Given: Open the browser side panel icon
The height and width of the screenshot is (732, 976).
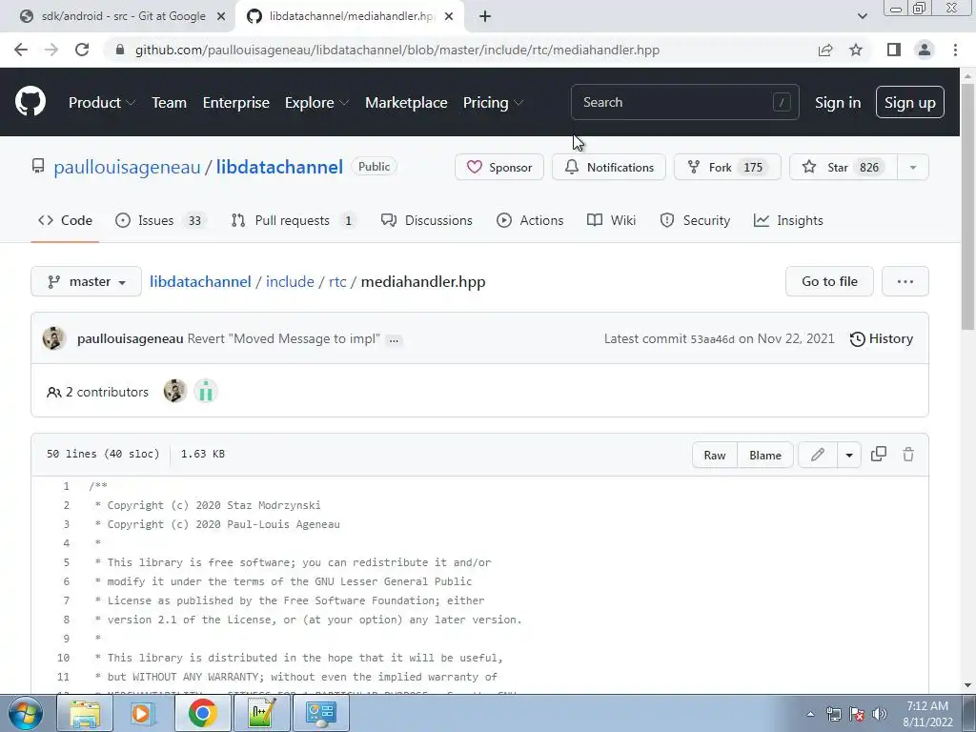Looking at the screenshot, I should click(894, 50).
